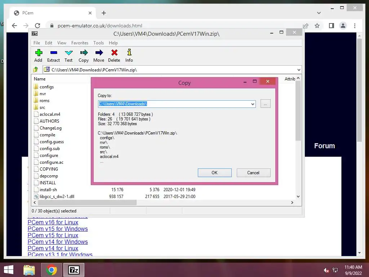
Task: Select the configs folder icon
Action: coord(36,87)
